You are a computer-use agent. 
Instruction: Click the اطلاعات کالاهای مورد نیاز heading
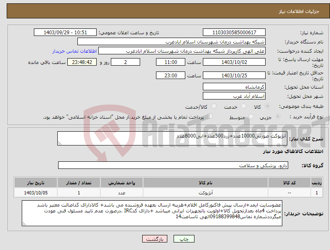(293, 151)
